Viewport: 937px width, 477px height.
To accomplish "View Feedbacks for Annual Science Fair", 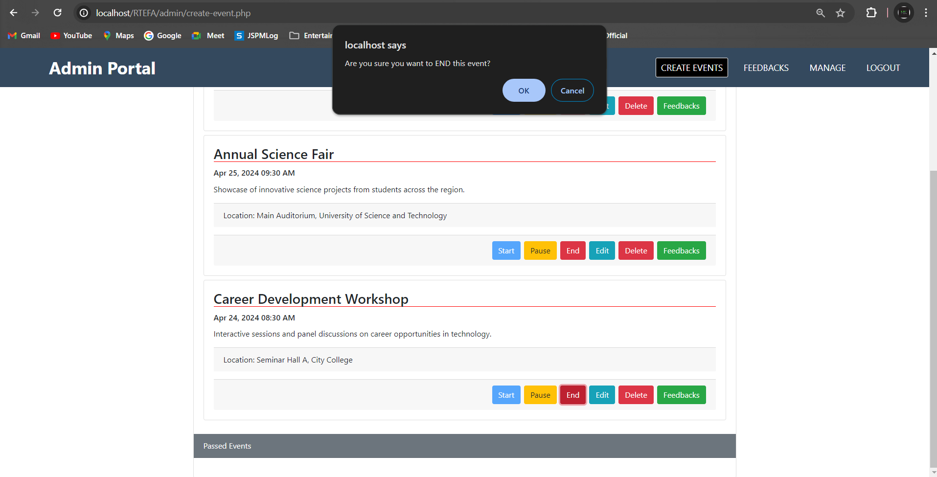I will click(x=681, y=250).
